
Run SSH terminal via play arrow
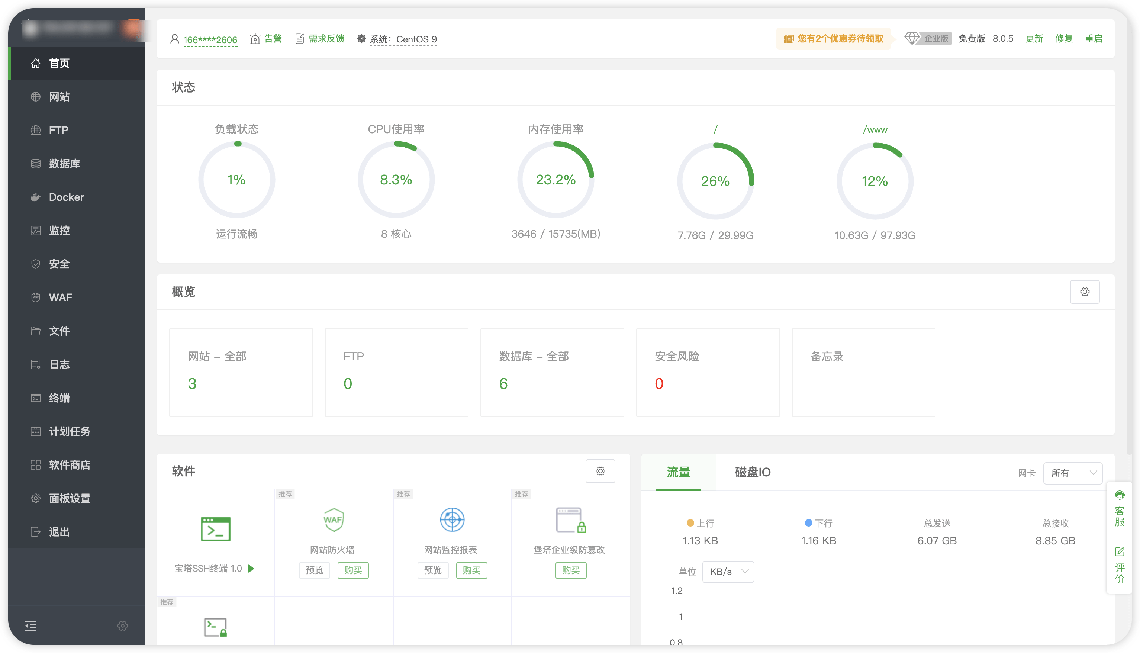pyautogui.click(x=251, y=568)
